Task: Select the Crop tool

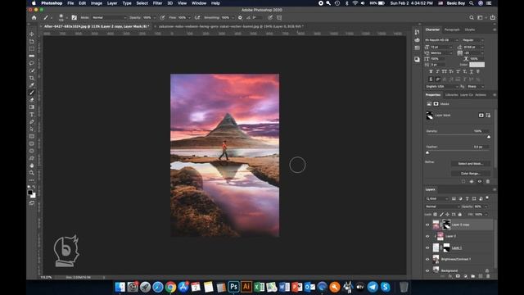Action: coord(32,78)
